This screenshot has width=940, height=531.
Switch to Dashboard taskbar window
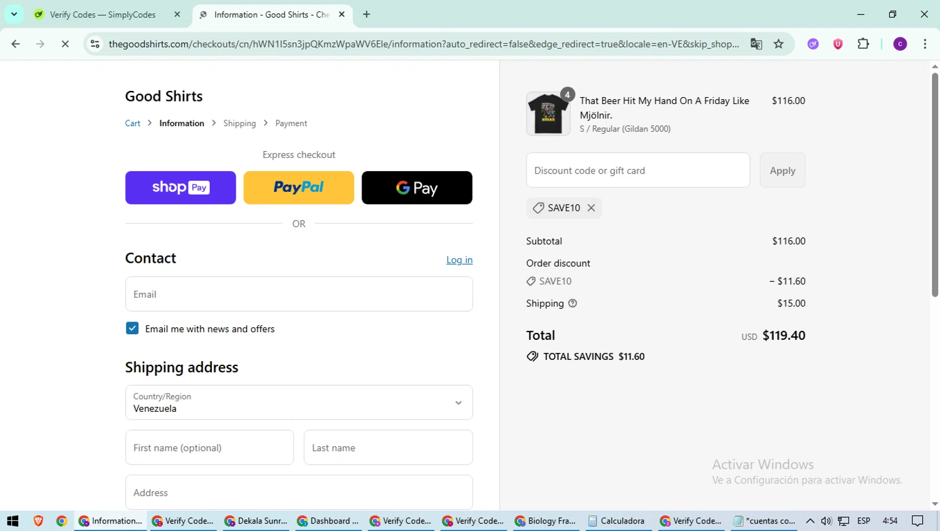tap(329, 521)
